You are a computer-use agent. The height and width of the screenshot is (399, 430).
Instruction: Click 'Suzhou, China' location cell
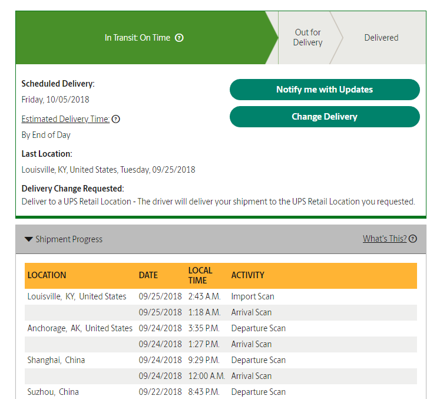[53, 392]
